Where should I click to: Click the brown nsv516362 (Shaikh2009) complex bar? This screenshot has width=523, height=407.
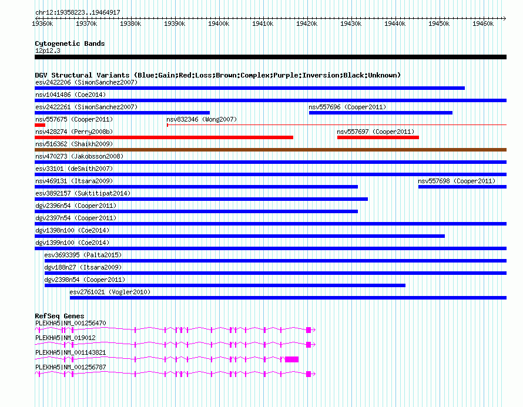(x=270, y=150)
